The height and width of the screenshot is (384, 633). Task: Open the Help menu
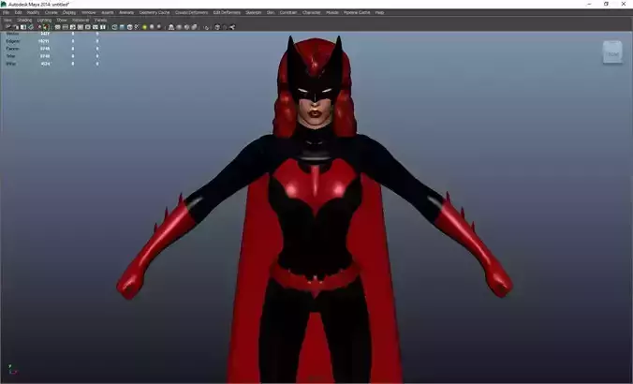[x=379, y=12]
